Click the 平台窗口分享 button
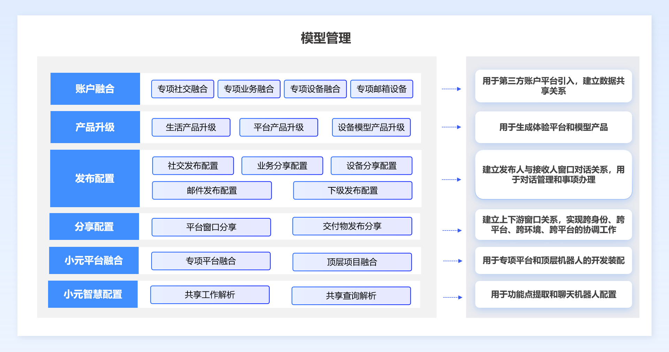 pyautogui.click(x=211, y=227)
